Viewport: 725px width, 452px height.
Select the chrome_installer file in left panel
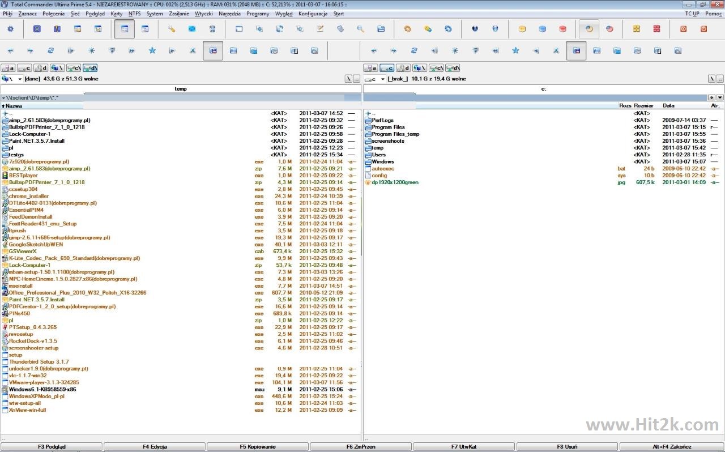pyautogui.click(x=29, y=196)
